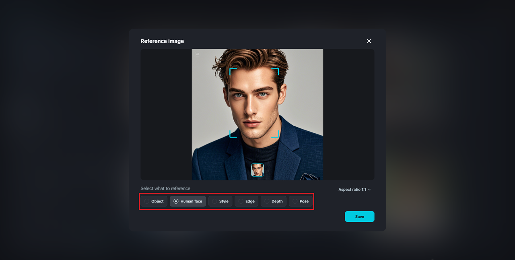Image resolution: width=515 pixels, height=260 pixels.
Task: Save the reference image settings
Action: (x=360, y=217)
